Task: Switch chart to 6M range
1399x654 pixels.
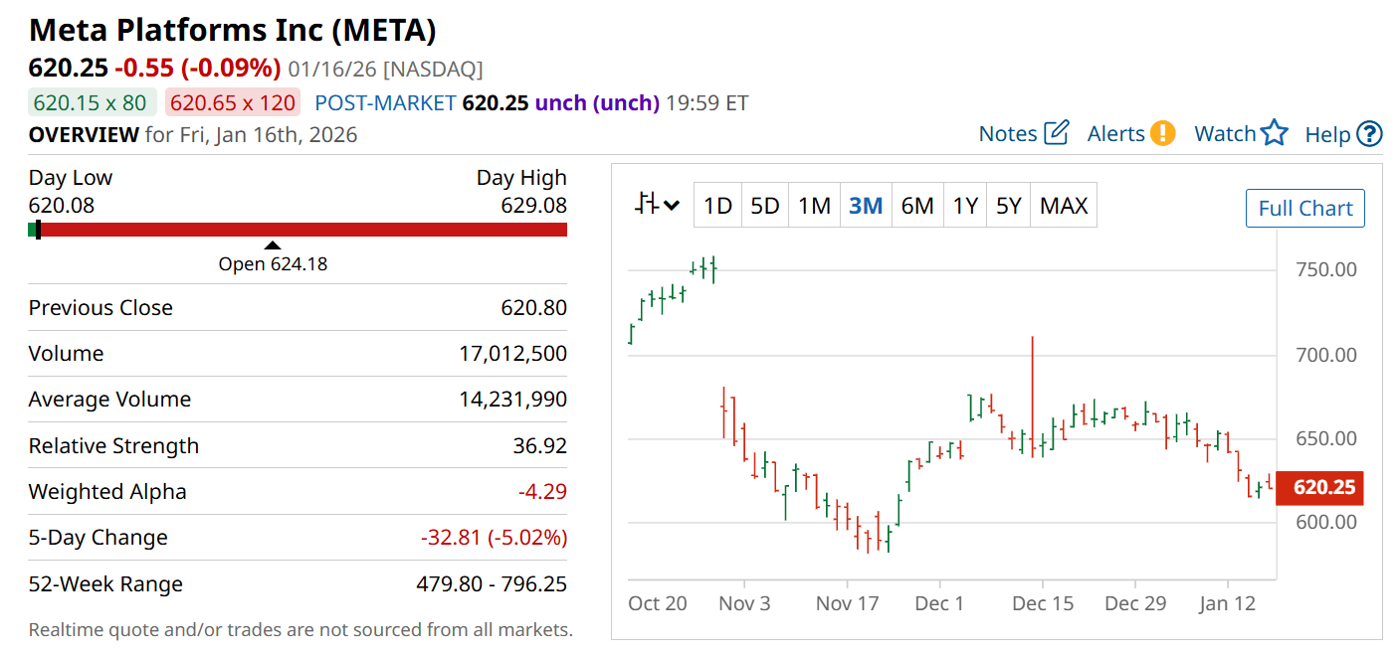Action: 917,206
